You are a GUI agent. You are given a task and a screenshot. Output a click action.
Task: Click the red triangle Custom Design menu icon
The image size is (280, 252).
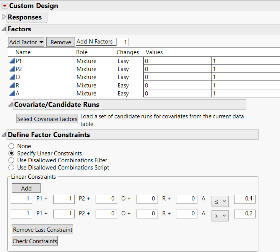5,6
